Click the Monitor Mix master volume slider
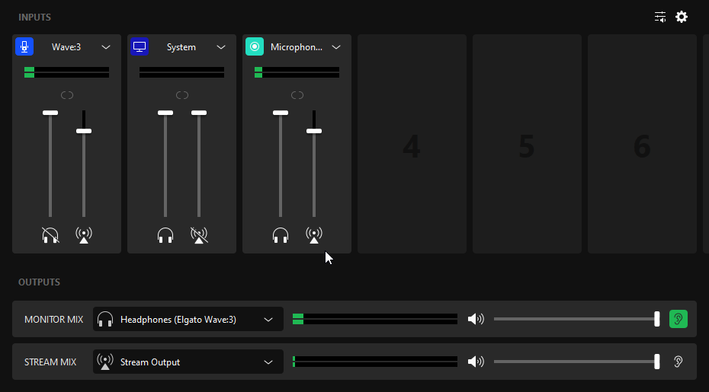 click(x=576, y=319)
